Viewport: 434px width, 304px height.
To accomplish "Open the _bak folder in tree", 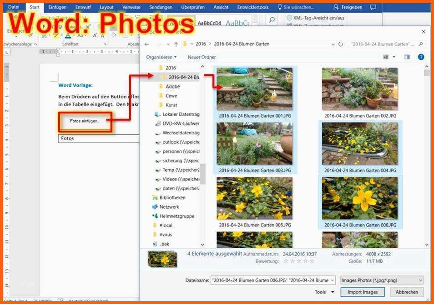I will [161, 244].
